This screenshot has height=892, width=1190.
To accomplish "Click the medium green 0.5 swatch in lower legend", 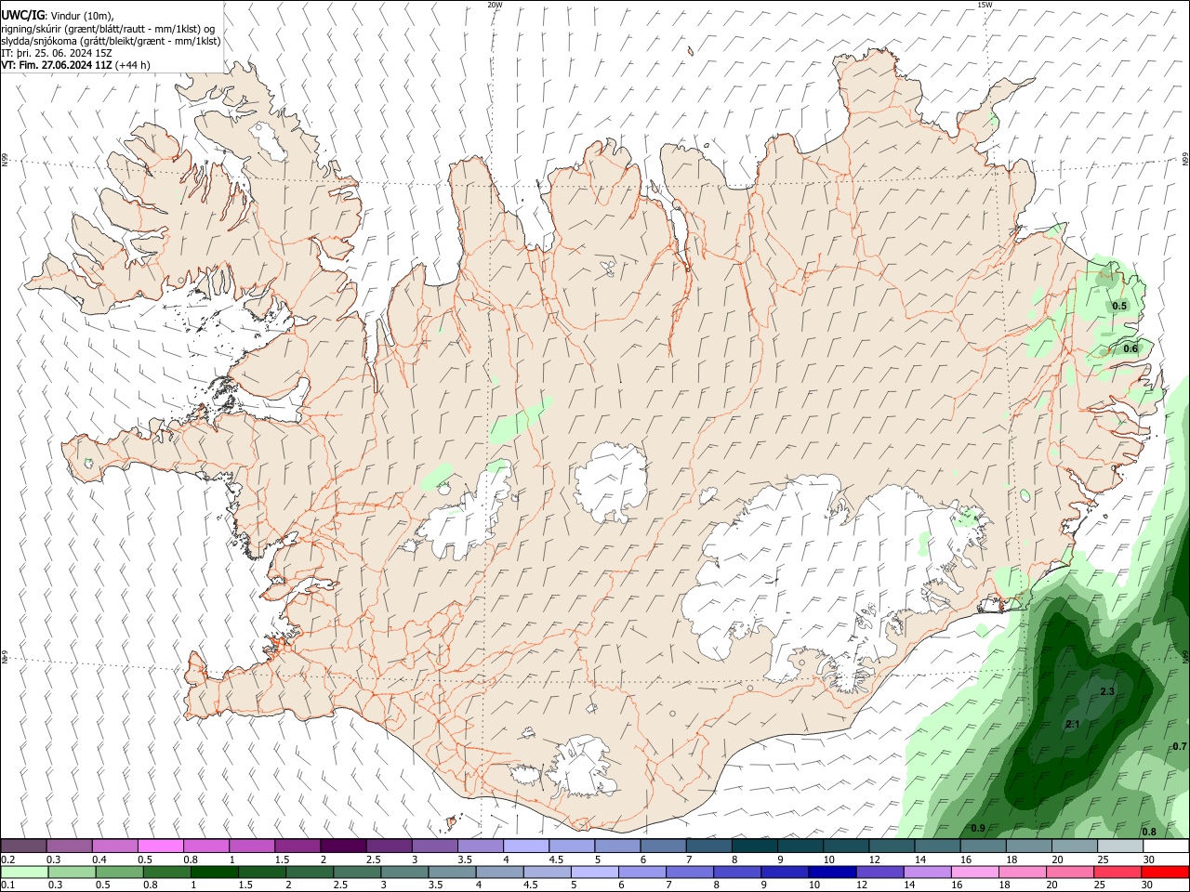I will (x=119, y=872).
